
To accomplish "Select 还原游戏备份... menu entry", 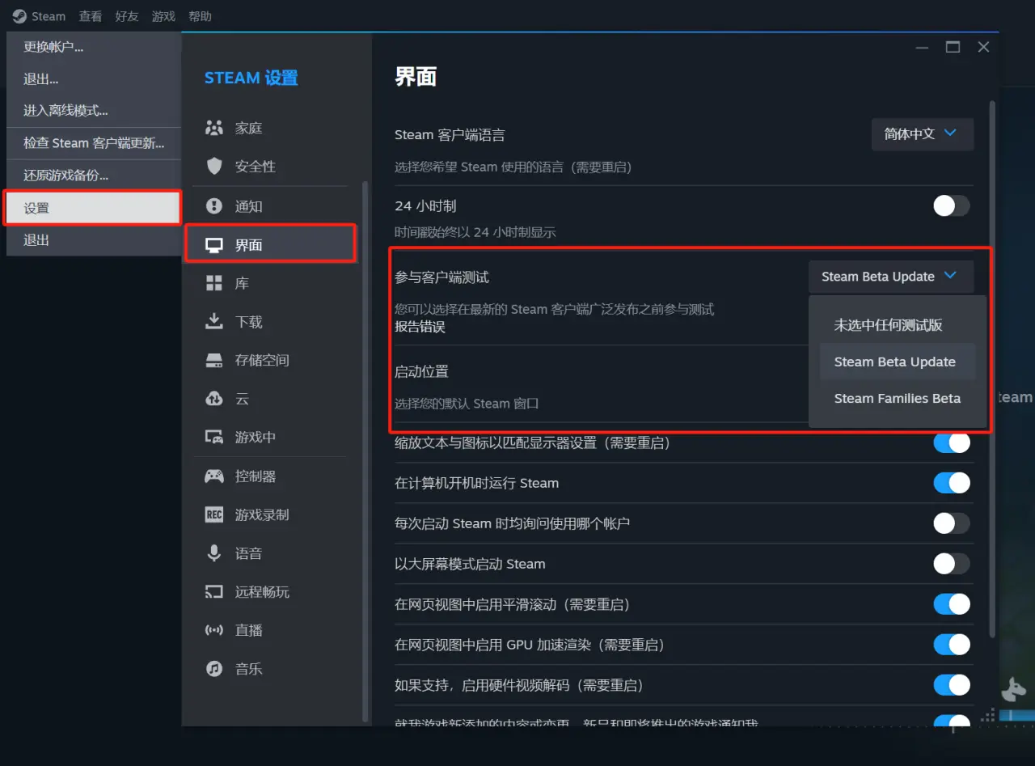I will point(94,176).
